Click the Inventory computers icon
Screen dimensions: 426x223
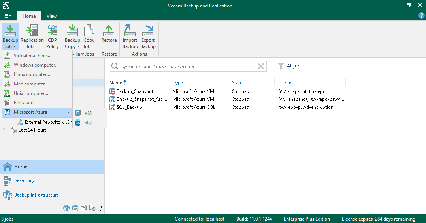pos(8,181)
